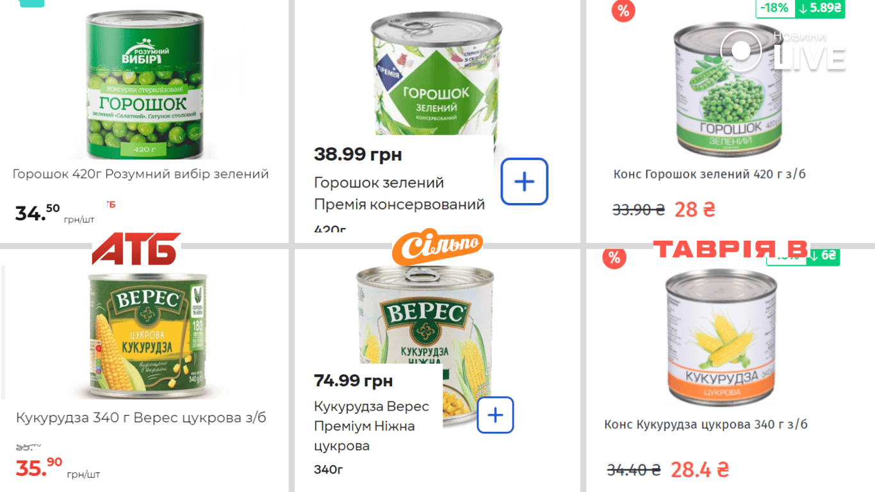Add Премія green peas to cart

click(x=524, y=182)
